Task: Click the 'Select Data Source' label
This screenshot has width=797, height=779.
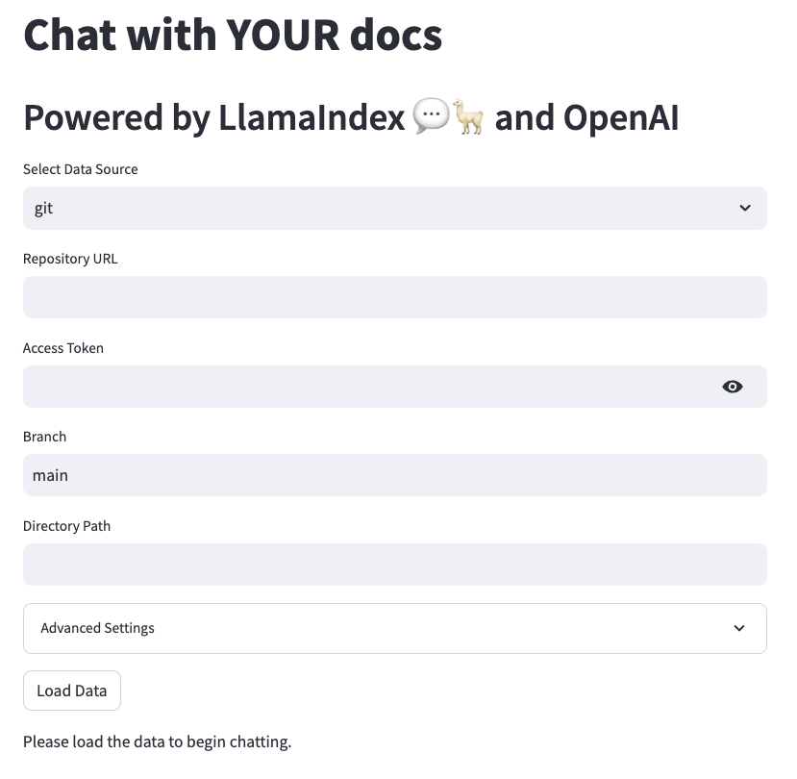Action: (x=81, y=169)
